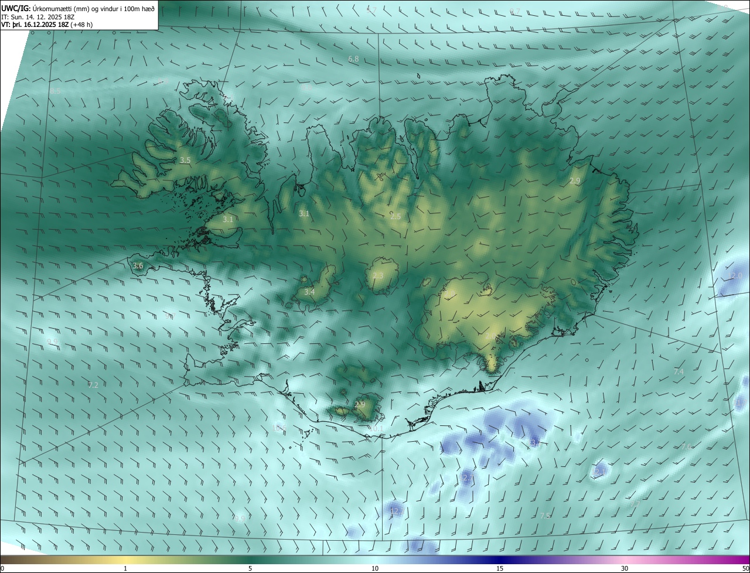Click the colorbar tick label '30'
The image size is (750, 573).
[625, 568]
